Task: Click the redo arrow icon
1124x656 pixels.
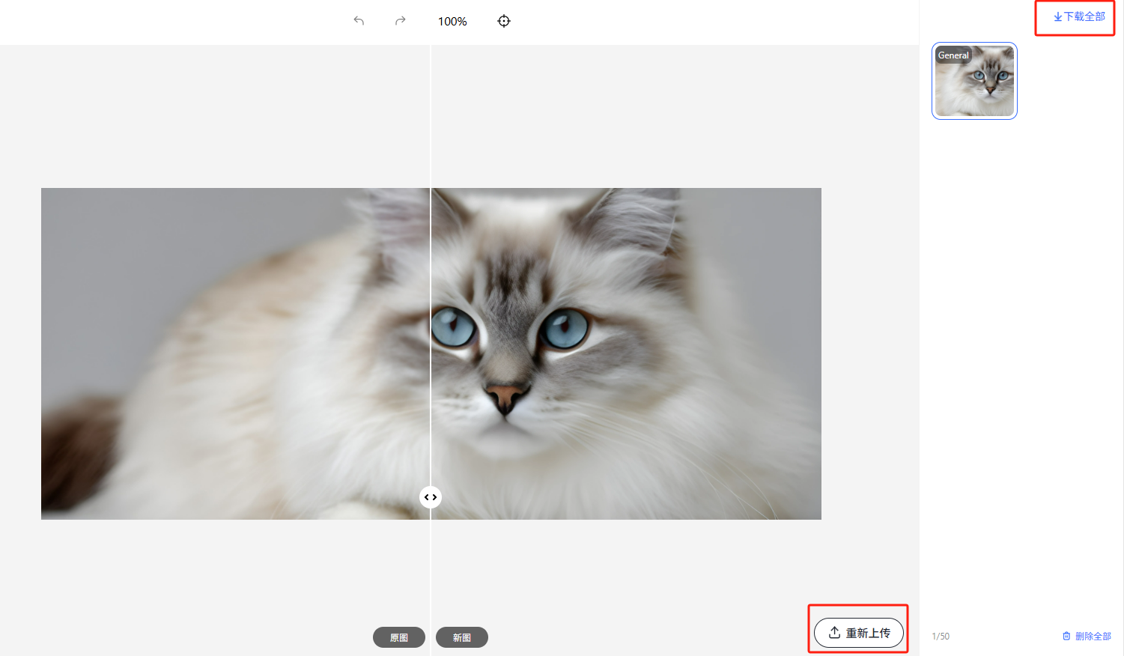Action: coord(401,21)
